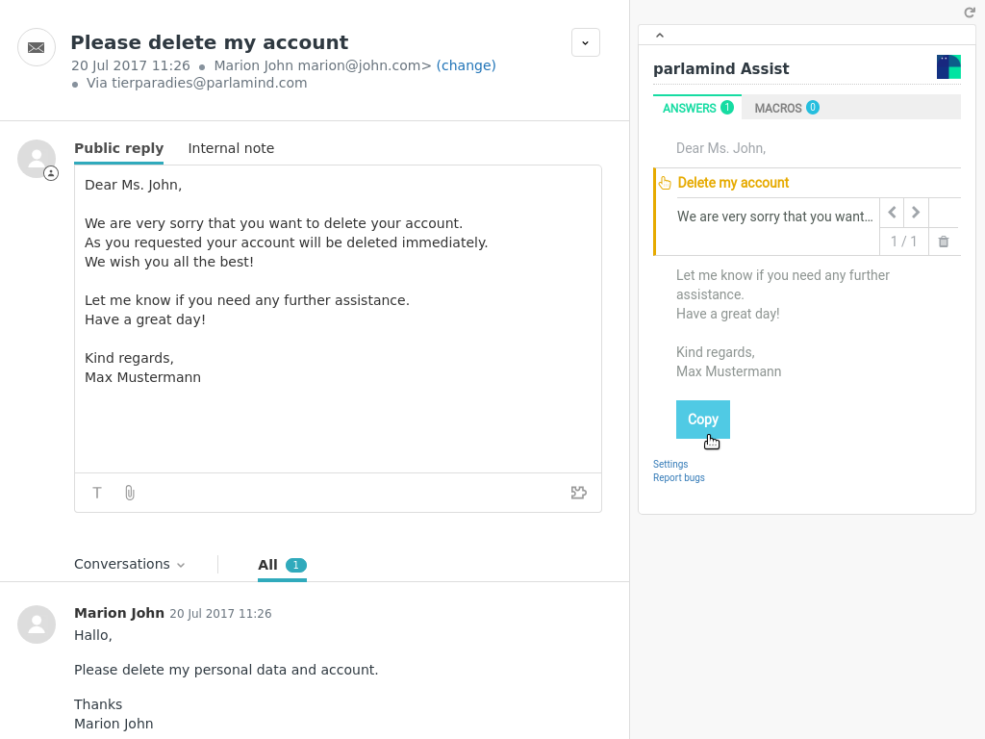
Task: Collapse the parlamind Assist panel
Action: (660, 36)
